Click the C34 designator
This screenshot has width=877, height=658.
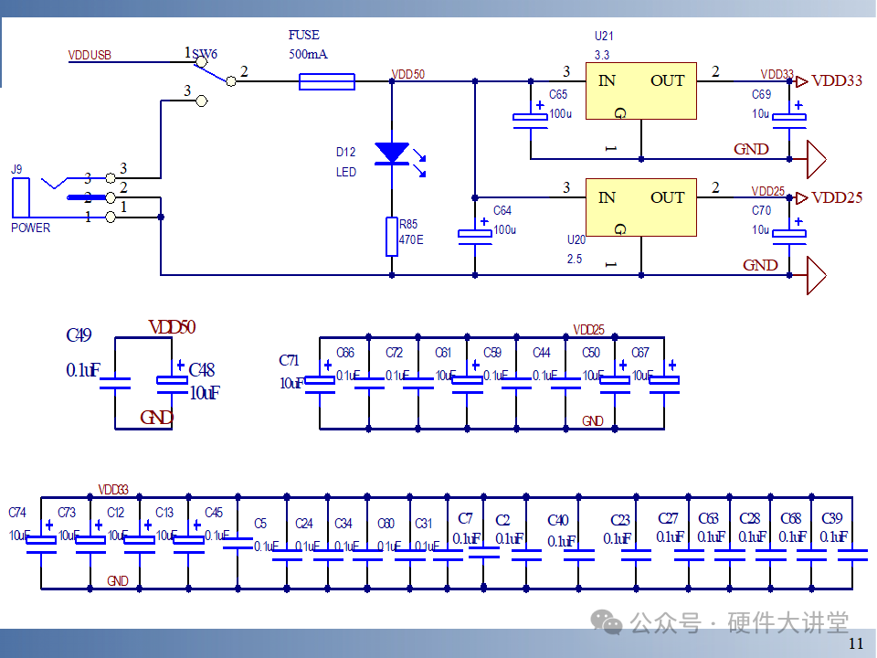pos(343,524)
